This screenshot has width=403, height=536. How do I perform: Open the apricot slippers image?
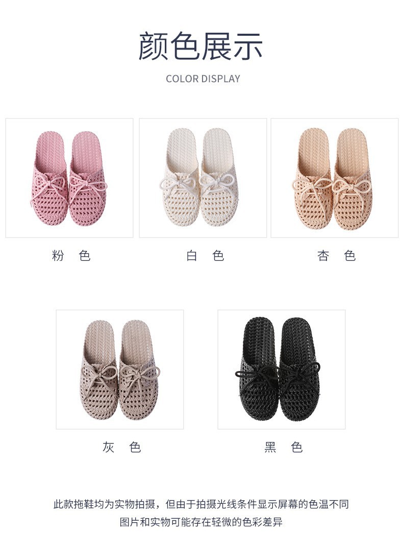pyautogui.click(x=335, y=178)
